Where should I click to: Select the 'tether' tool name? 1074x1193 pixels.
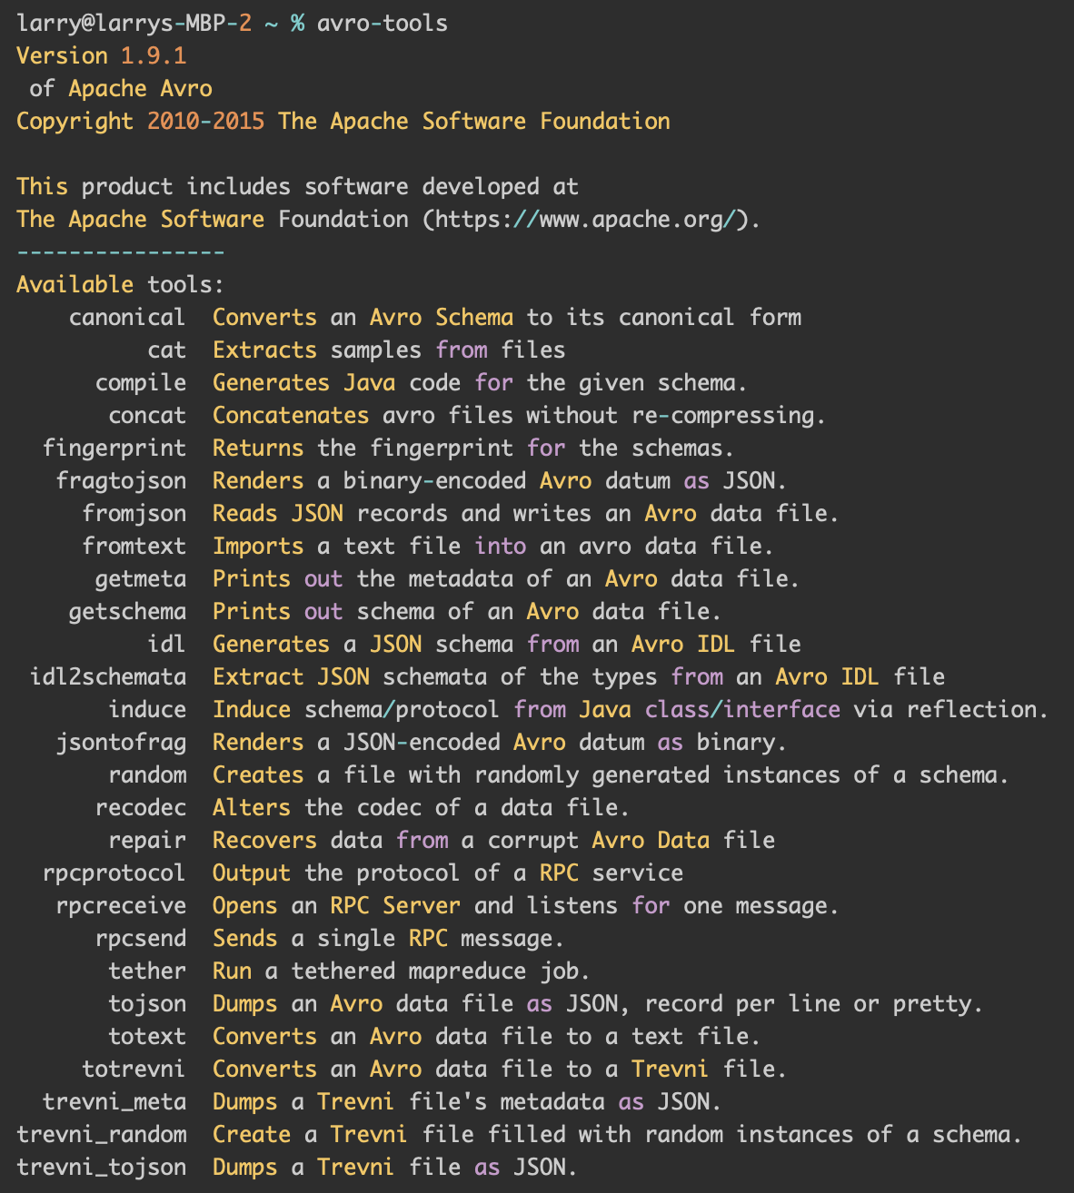pyautogui.click(x=147, y=971)
